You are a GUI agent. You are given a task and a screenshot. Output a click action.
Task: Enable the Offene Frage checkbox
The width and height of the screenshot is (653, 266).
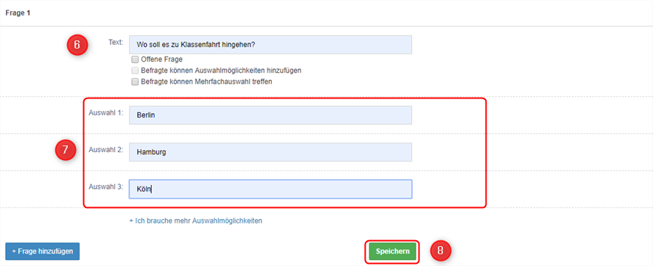tap(135, 60)
